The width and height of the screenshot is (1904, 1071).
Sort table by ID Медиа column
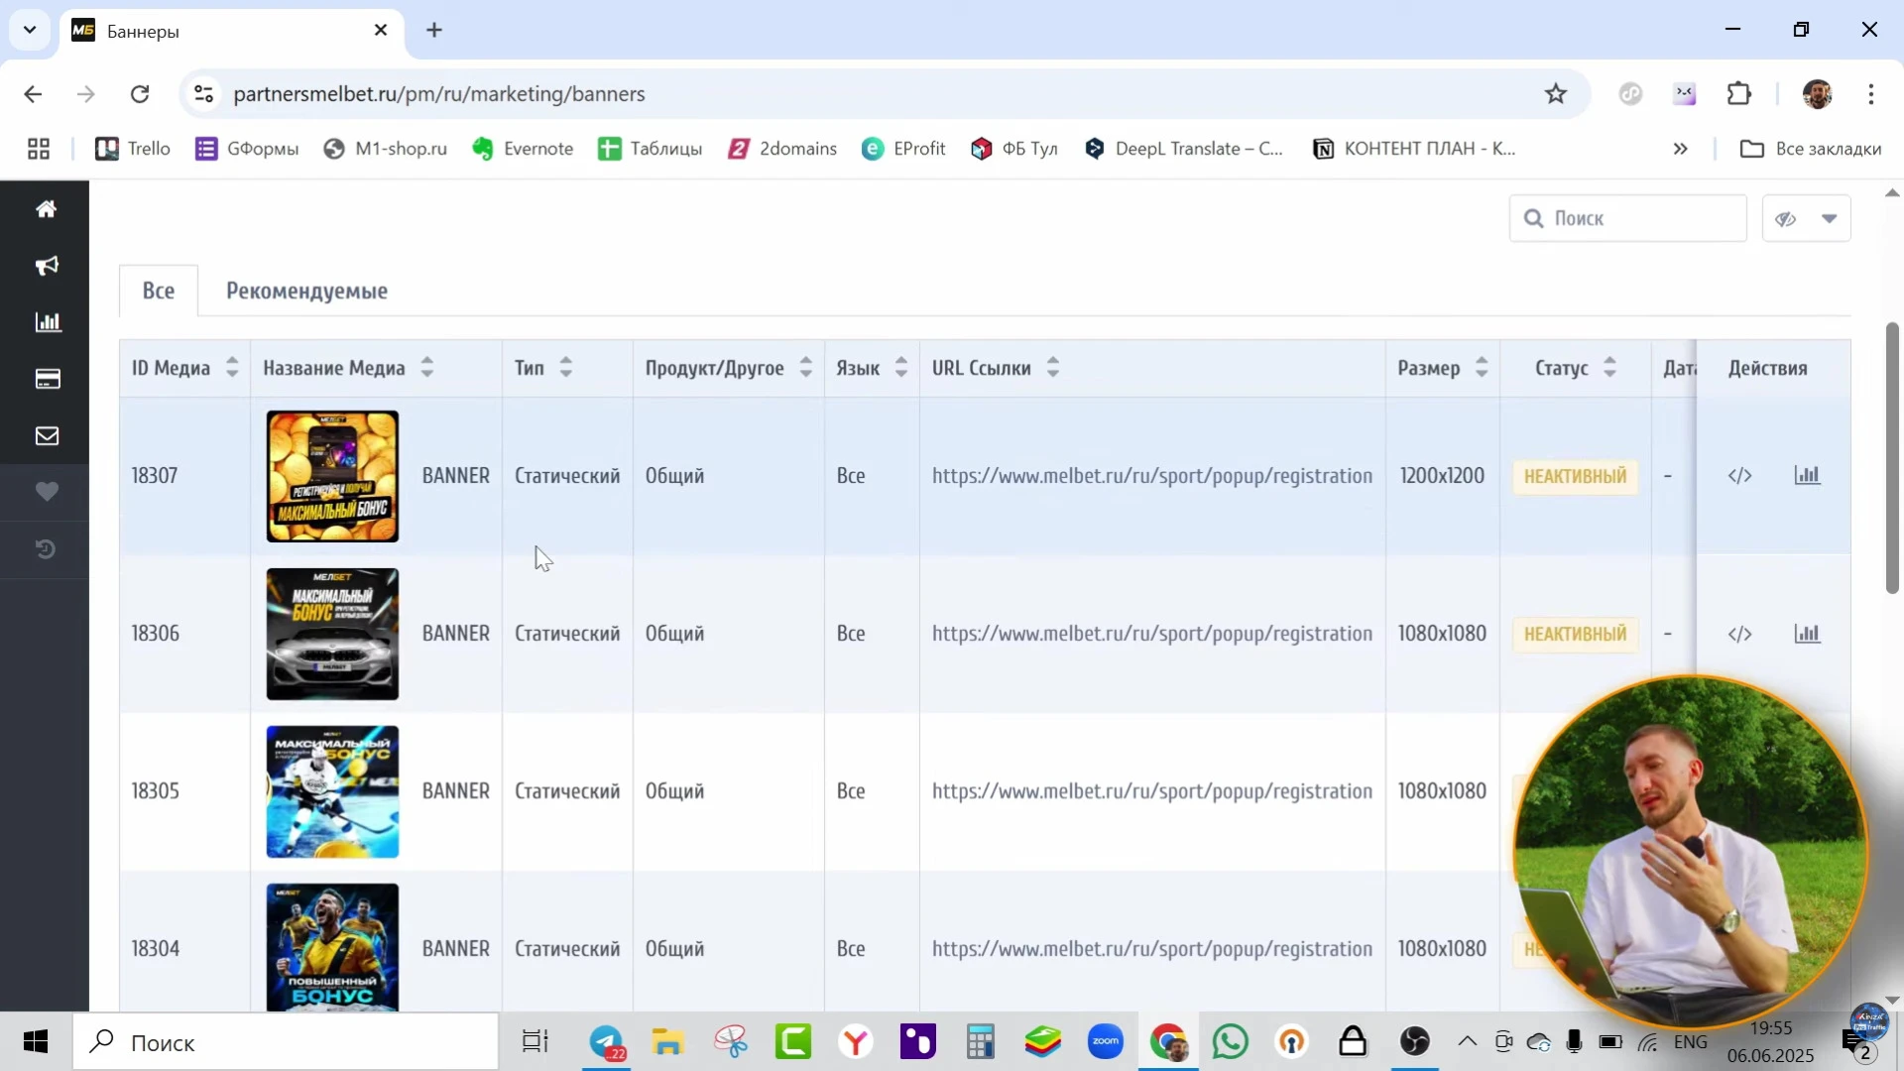[x=232, y=368]
